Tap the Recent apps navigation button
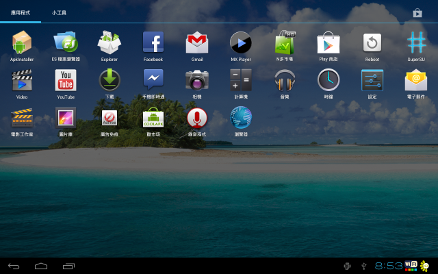This screenshot has width=438, height=274. tap(68, 266)
